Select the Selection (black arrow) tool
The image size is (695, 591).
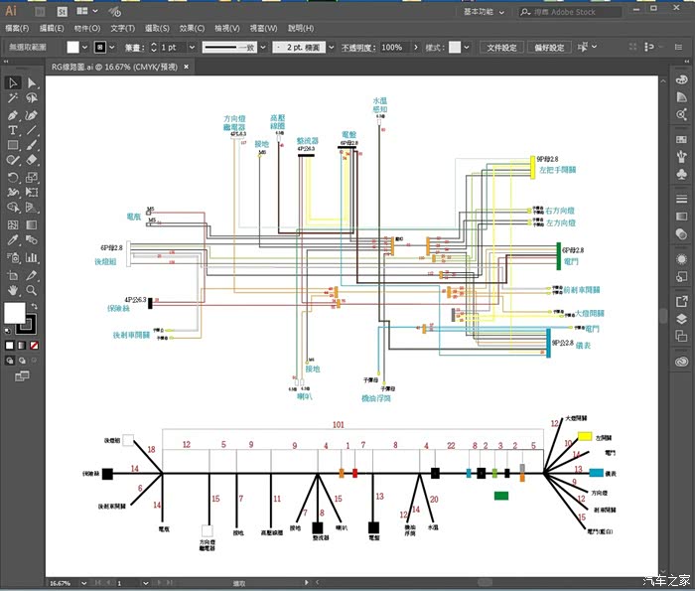13,82
